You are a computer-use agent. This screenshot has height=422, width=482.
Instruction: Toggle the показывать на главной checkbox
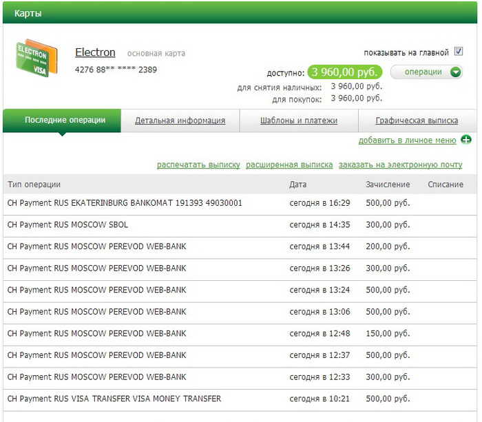(x=459, y=52)
